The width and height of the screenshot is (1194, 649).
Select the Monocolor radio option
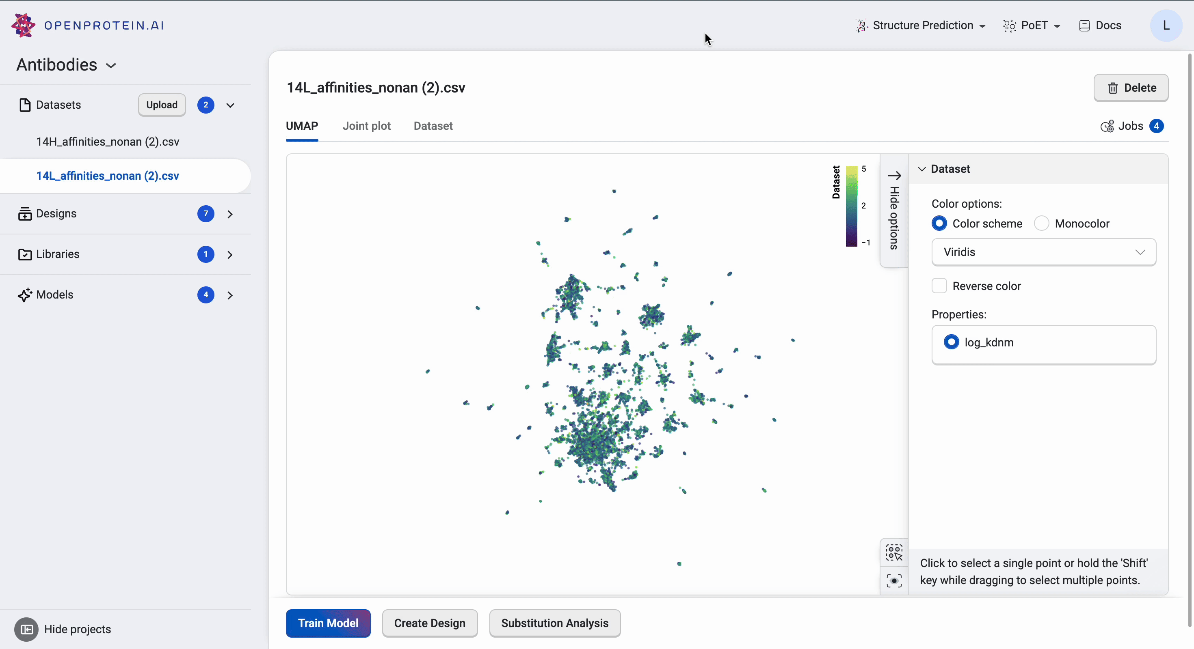(x=1042, y=223)
